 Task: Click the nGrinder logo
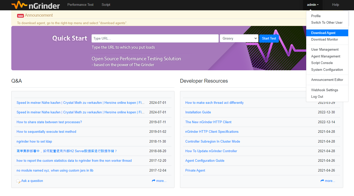pyautogui.click(x=36, y=5)
